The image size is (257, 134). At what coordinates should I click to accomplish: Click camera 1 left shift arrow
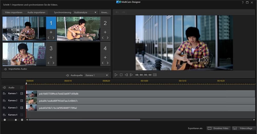pyautogui.click(x=49, y=38)
